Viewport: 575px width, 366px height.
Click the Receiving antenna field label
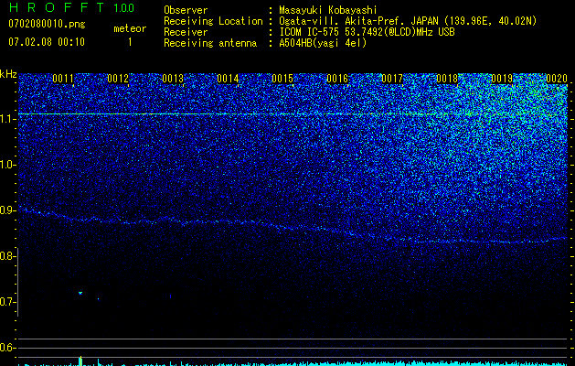click(x=210, y=43)
